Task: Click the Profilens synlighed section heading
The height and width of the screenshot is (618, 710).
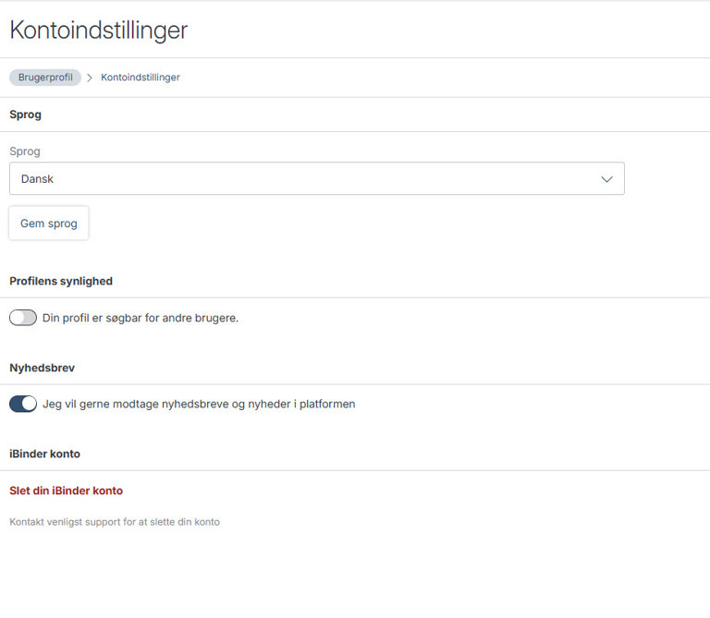Action: point(61,281)
